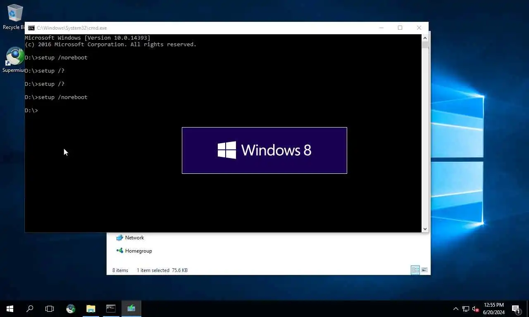Maximize the cmd.exe window
This screenshot has height=317, width=529.
[x=400, y=28]
